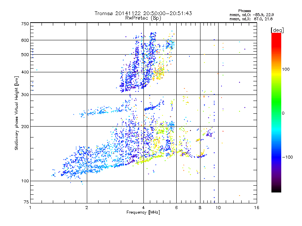Click the colorbar tick label '-100'
This screenshot has width=302, height=226.
coord(287,157)
